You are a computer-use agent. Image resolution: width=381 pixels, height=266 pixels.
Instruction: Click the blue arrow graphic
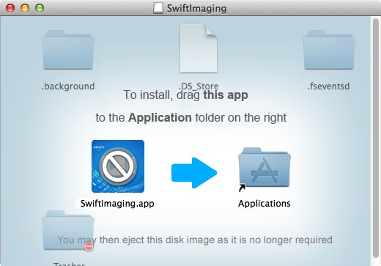194,173
